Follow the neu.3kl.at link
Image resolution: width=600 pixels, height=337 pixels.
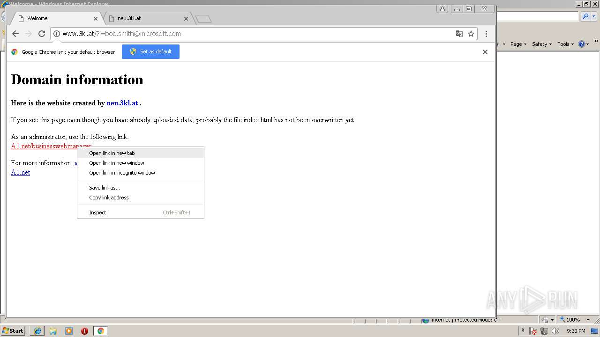[x=122, y=103]
